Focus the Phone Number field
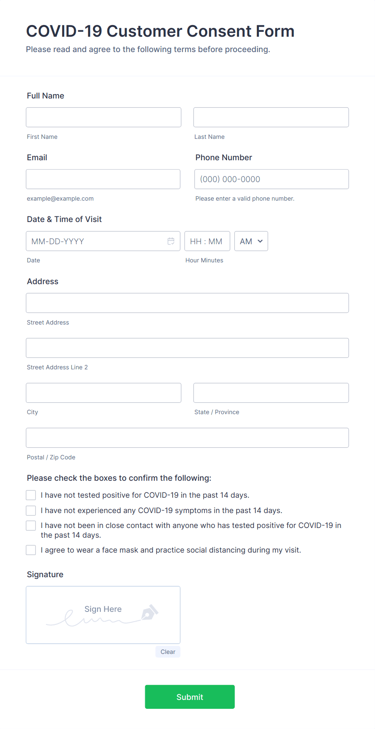Screen dimensions: 375x729 pos(271,179)
